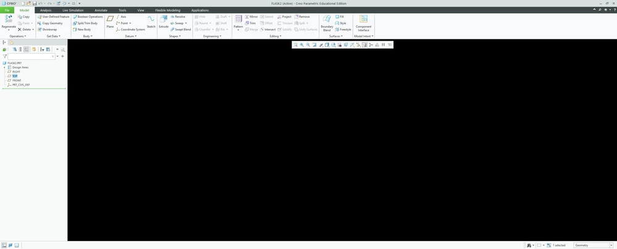The height and width of the screenshot is (249, 617).
Task: Open Boolean Operations
Action: tap(87, 17)
